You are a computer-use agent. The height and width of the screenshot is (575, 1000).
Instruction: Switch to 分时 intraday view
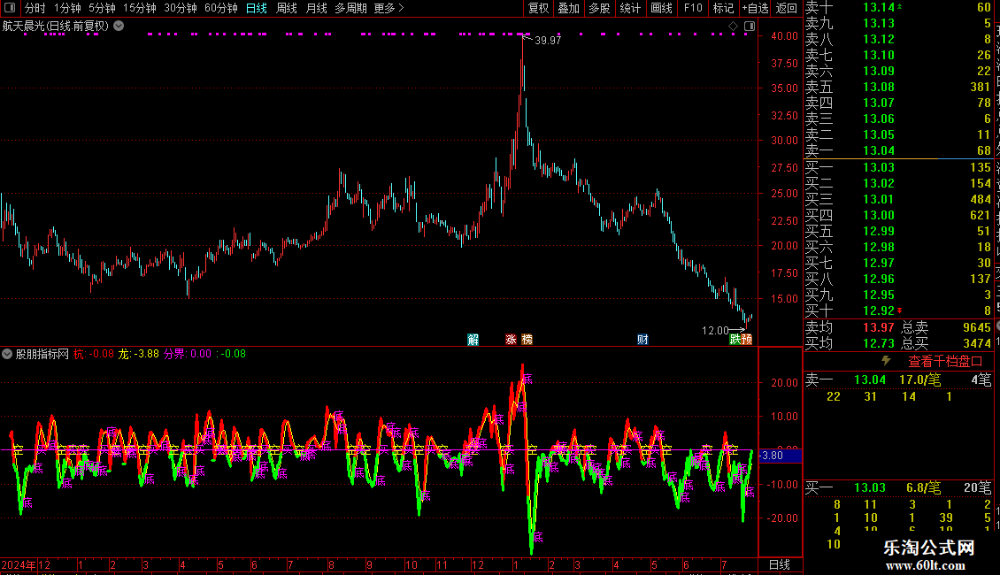[x=35, y=8]
